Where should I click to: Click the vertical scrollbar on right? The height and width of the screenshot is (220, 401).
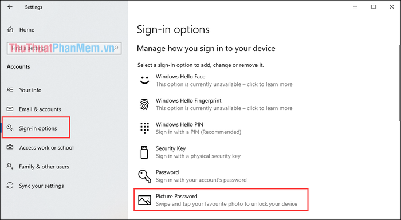(399, 82)
